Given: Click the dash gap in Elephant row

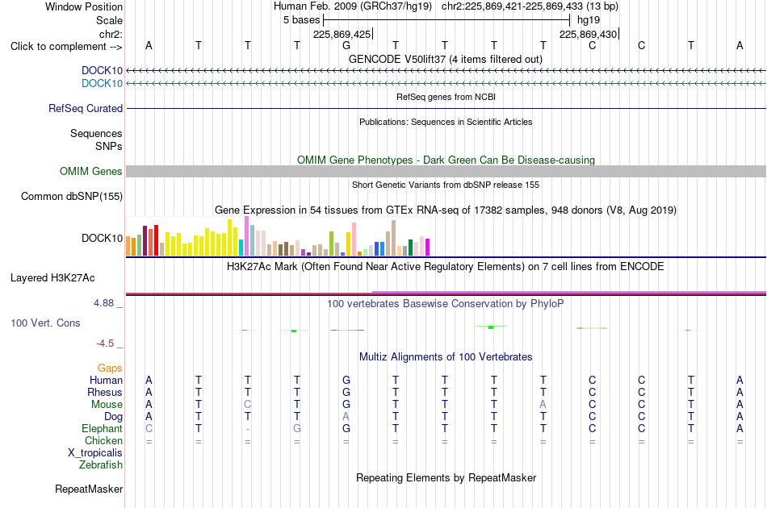Looking at the screenshot, I should click(248, 429).
